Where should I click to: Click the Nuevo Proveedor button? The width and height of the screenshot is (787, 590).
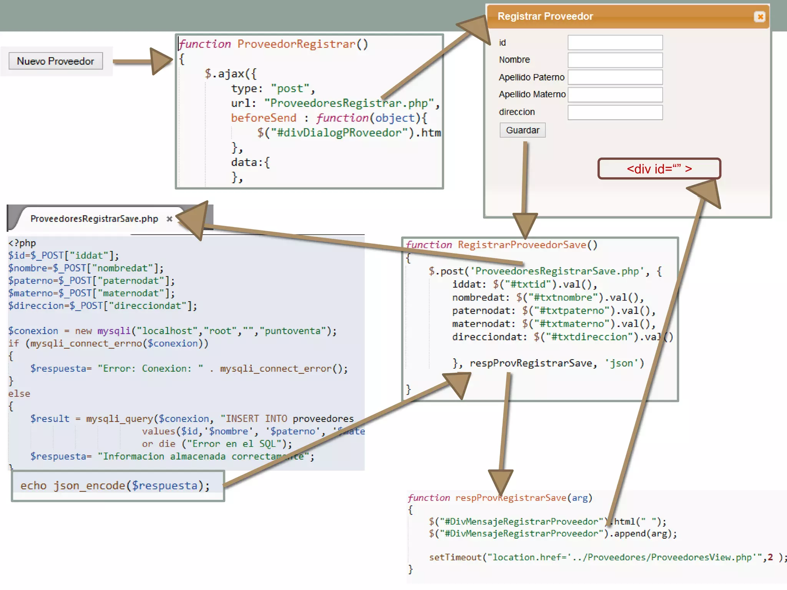click(56, 61)
